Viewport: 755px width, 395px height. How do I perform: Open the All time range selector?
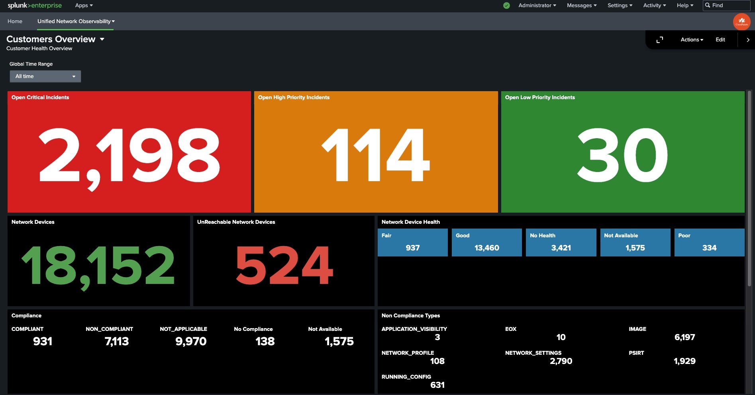pos(45,76)
